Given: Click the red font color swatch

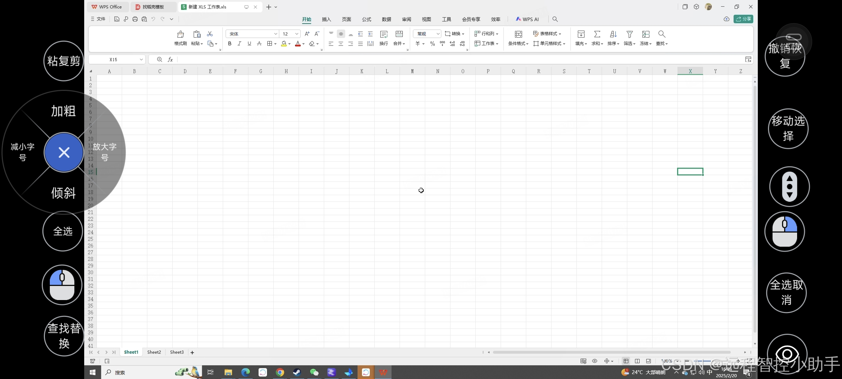Looking at the screenshot, I should click(x=298, y=44).
